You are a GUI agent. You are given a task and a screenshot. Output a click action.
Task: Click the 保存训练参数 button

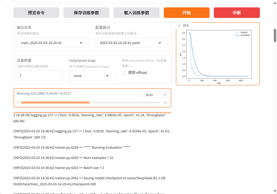coord(86,13)
